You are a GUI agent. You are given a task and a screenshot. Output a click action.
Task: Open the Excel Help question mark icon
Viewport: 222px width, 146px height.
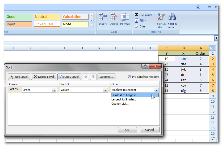[198, 7]
